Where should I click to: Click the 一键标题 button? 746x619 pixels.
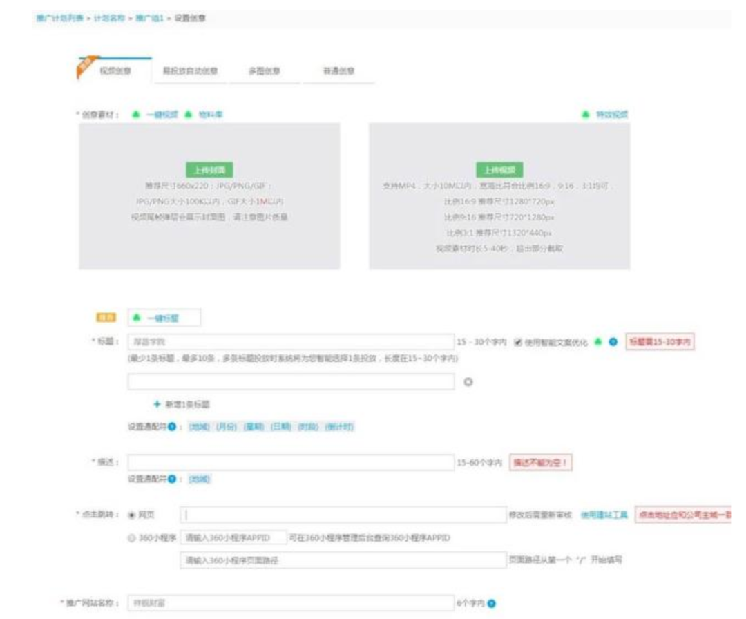pos(164,318)
